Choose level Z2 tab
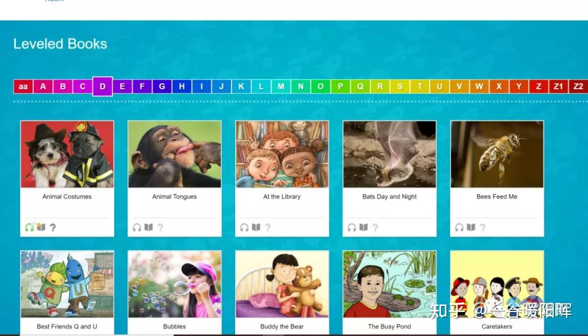 (x=578, y=86)
